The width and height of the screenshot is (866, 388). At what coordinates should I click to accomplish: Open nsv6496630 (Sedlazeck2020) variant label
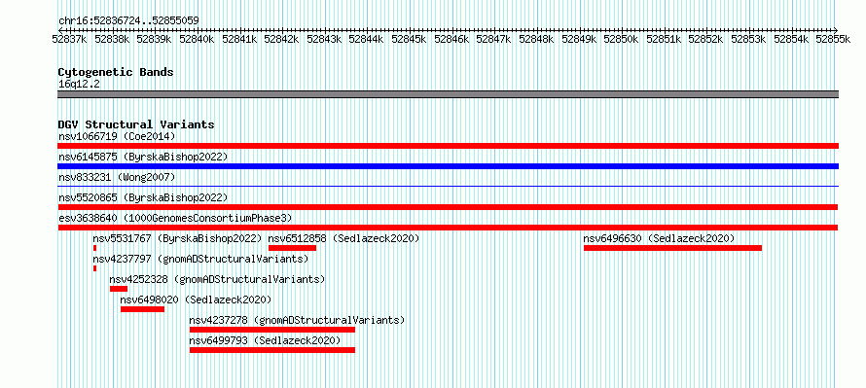click(x=659, y=238)
